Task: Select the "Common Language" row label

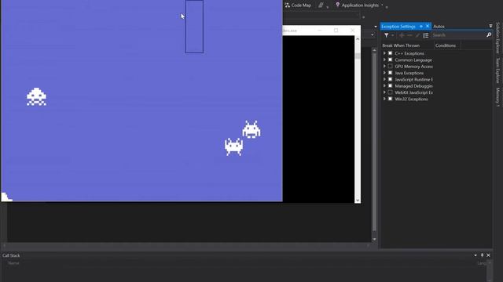Action: point(413,60)
